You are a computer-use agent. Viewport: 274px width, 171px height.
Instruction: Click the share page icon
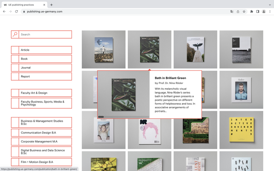238,12
